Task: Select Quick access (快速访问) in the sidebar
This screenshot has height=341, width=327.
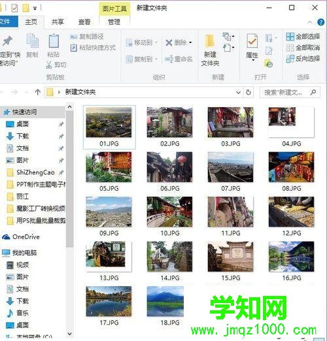Action: [x=33, y=112]
